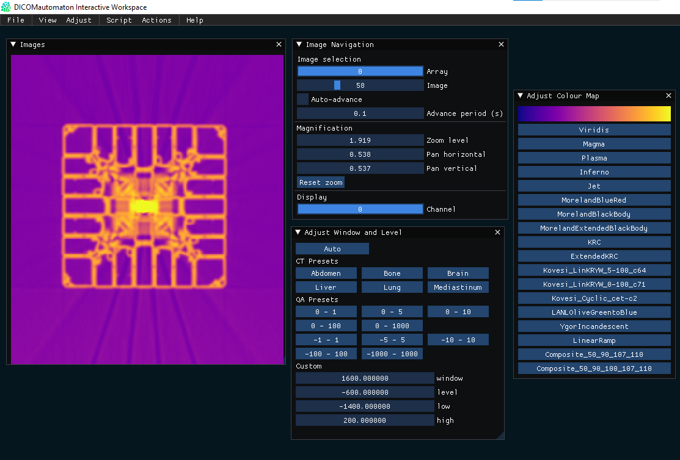Screen dimensions: 680x460
Task: Apply the 0 - 1000 QA preset
Action: (392, 326)
